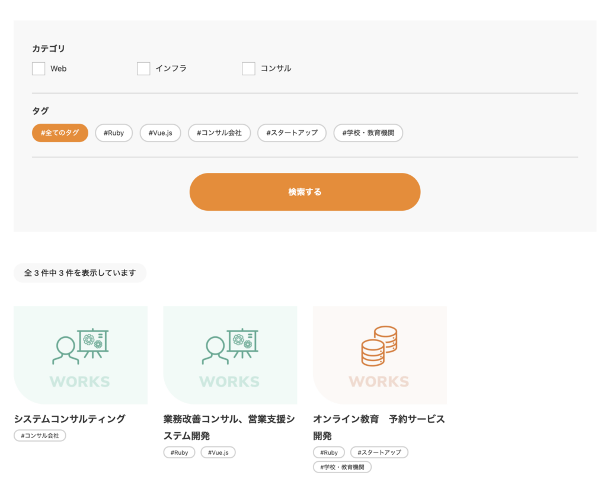Open the 業務改善コンサル、営業支援システム開発 title
607x495 pixels.
229,427
